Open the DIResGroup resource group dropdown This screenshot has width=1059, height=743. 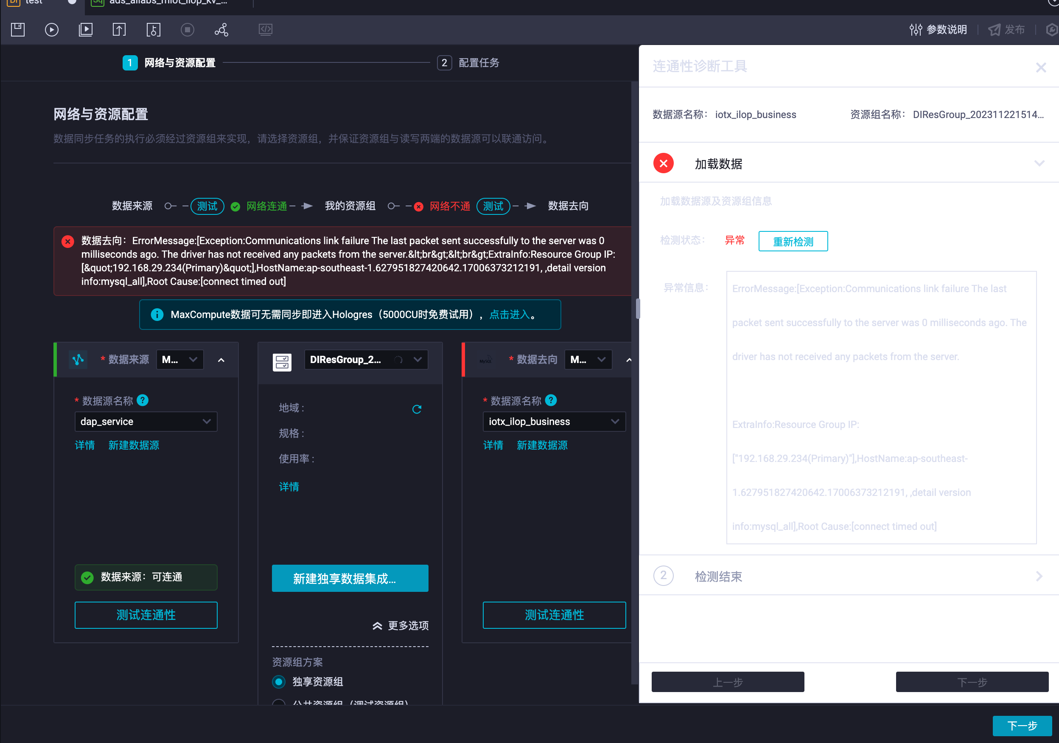(x=366, y=360)
